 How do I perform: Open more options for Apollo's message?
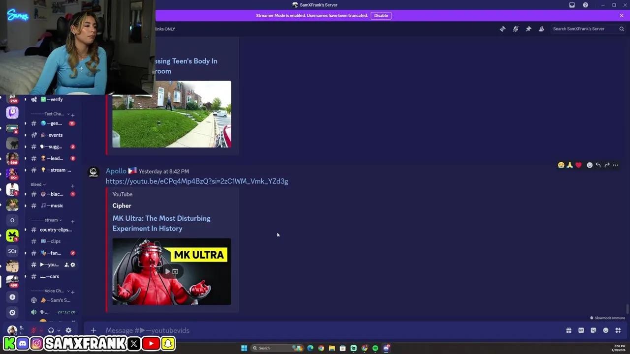pyautogui.click(x=616, y=165)
